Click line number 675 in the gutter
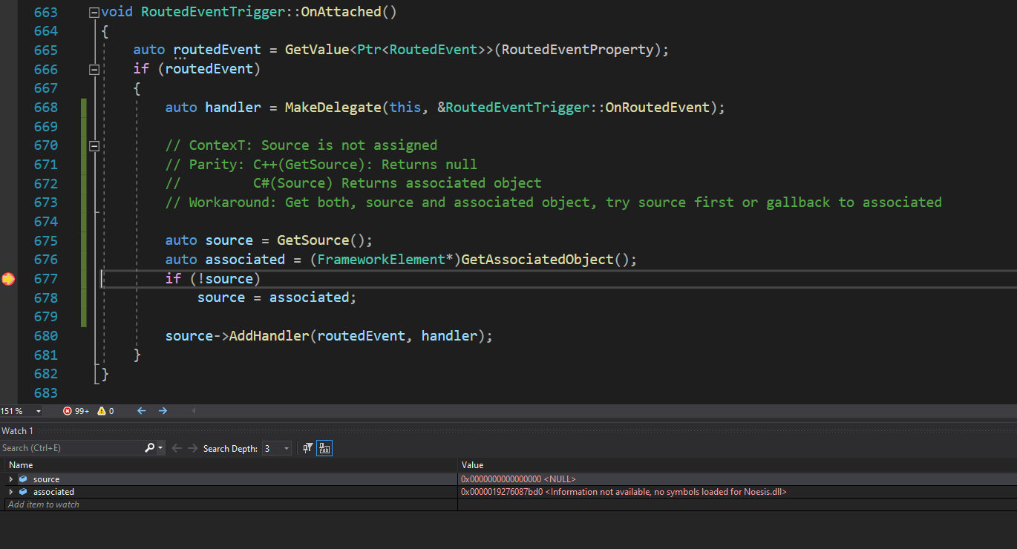Screen dimensions: 1017x549 click(x=46, y=240)
